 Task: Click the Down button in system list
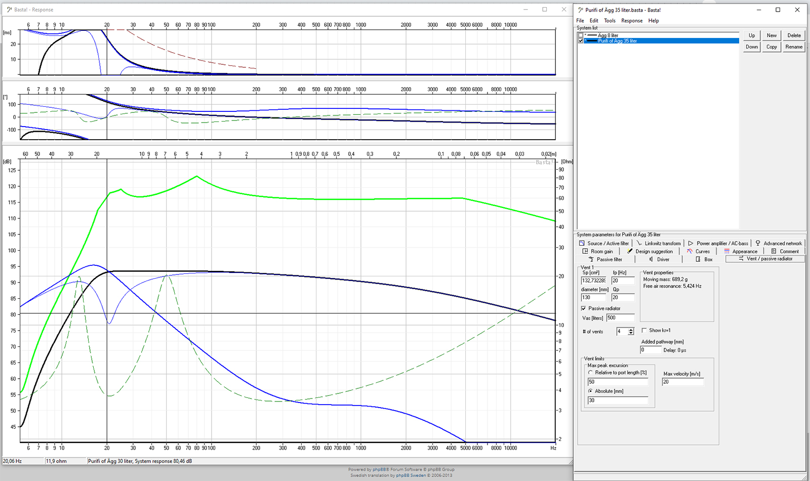pos(752,47)
